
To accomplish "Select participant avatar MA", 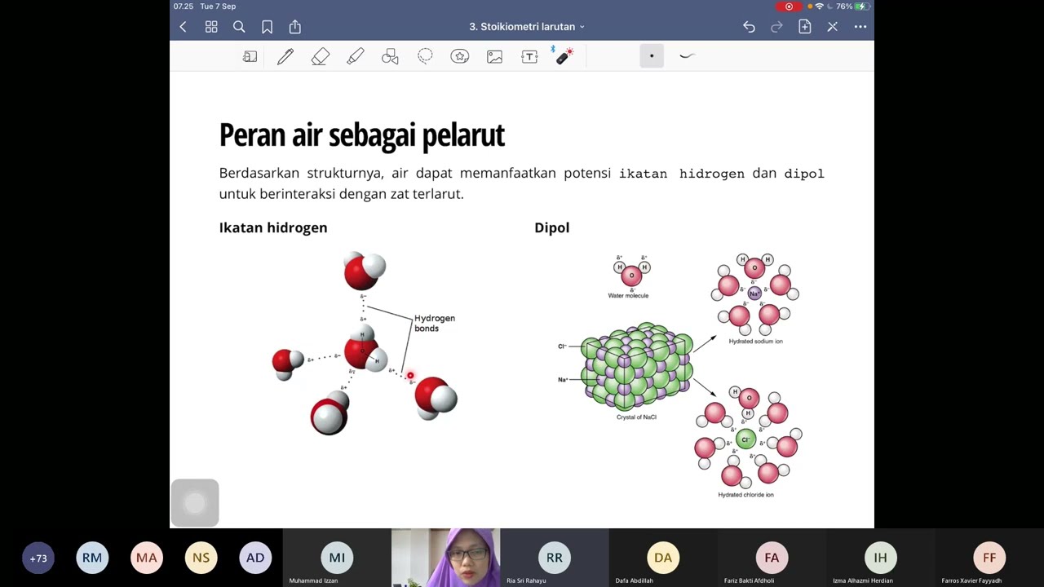I will 147,558.
